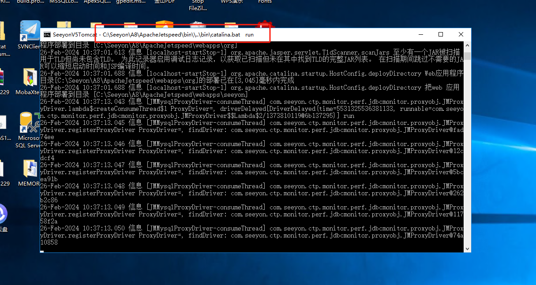Viewport: 536px width, 285px height.
Task: Click the console vertical scrollbar thumb
Action: pyautogui.click(x=467, y=55)
